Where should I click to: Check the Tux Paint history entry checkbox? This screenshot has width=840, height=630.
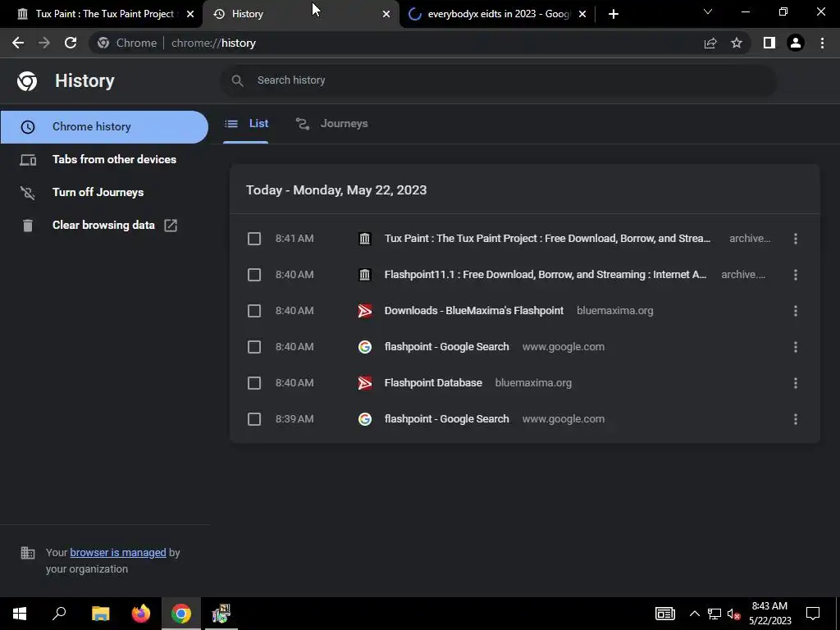(x=254, y=239)
